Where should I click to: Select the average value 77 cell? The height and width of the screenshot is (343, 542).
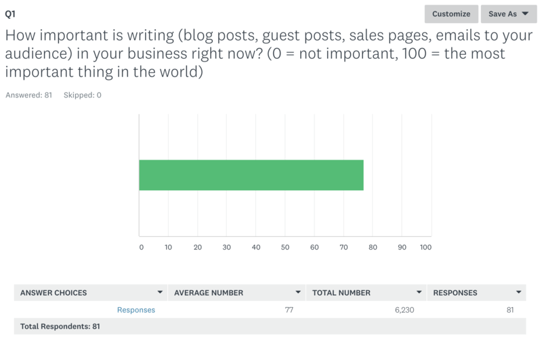point(287,310)
